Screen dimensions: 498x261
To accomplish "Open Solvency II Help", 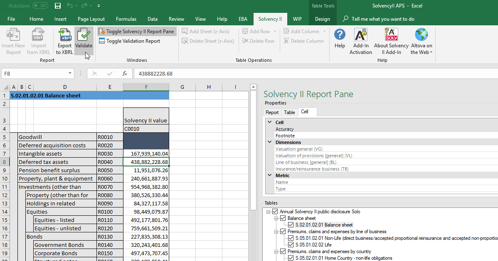I will pyautogui.click(x=340, y=38).
